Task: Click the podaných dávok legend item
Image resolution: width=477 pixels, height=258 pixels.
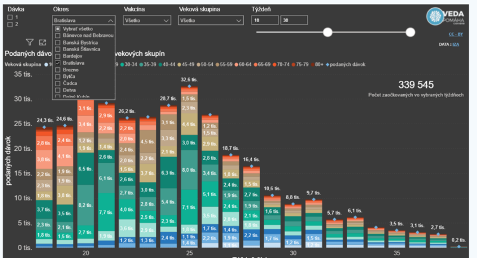Action: [346, 64]
